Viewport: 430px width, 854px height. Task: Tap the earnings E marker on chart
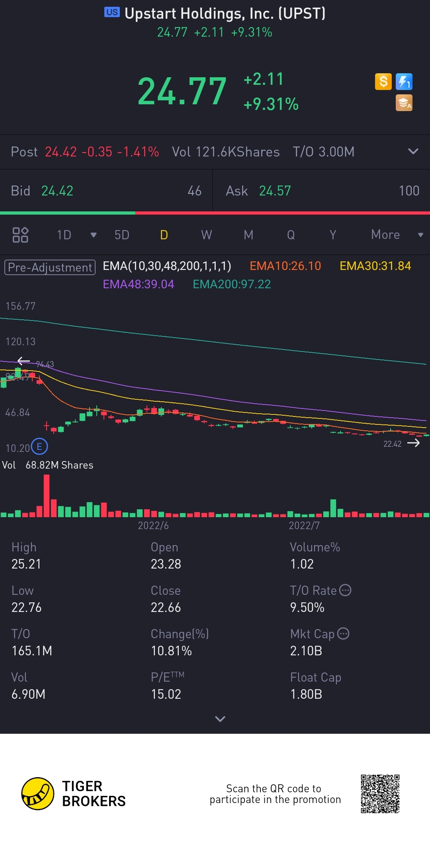pyautogui.click(x=39, y=447)
